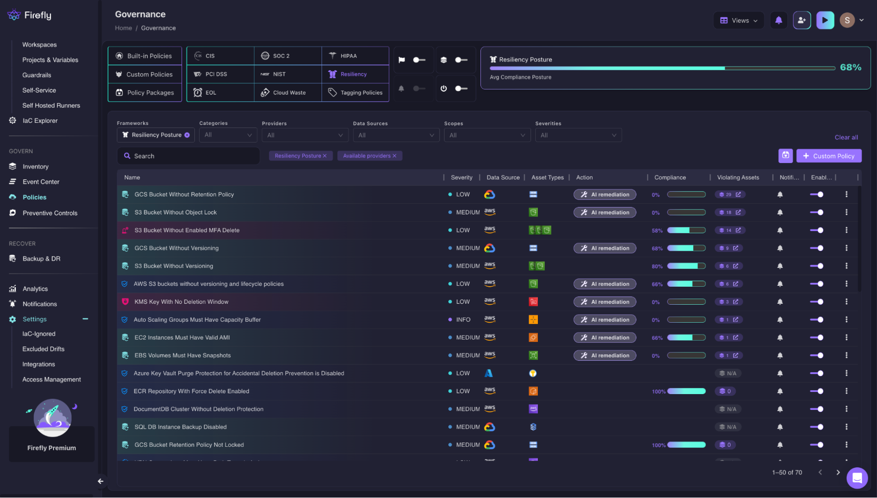Open the Severities dropdown
Image resolution: width=877 pixels, height=498 pixels.
[x=578, y=135]
